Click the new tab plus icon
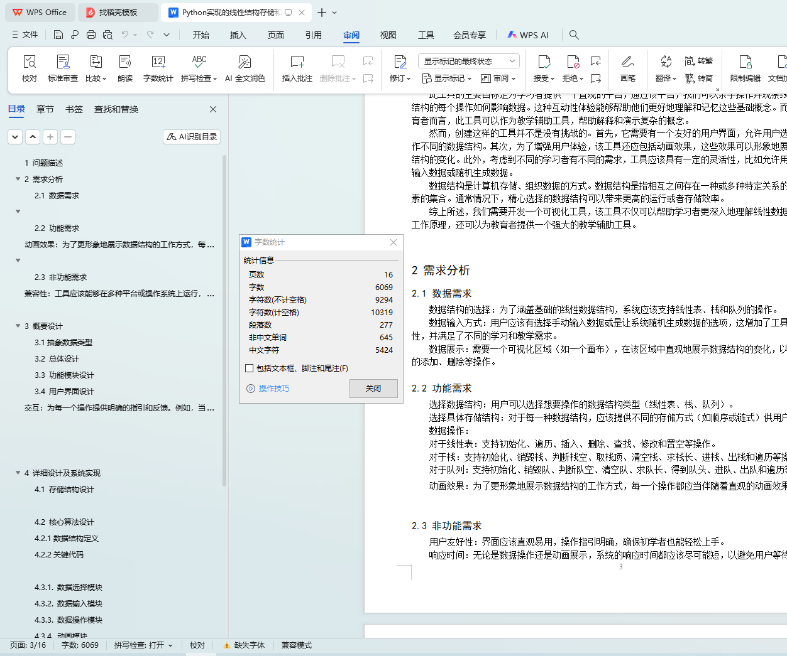This screenshot has width=787, height=656. click(322, 13)
